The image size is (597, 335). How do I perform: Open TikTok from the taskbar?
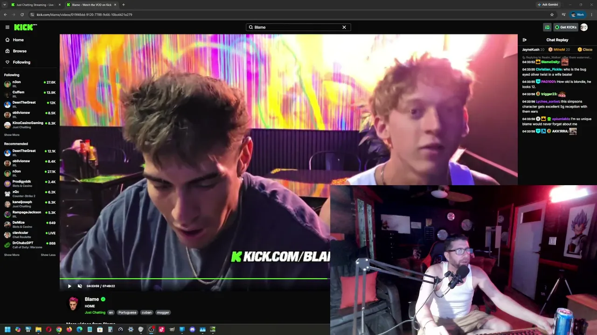click(x=161, y=329)
